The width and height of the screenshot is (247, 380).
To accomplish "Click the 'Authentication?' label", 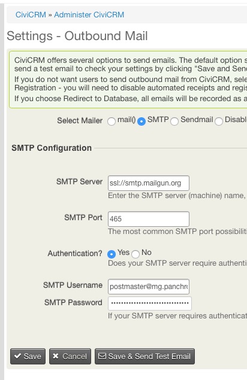I will coord(75,254).
